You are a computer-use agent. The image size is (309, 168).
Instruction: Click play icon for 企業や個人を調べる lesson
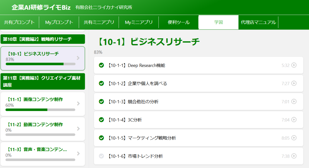click(x=294, y=84)
